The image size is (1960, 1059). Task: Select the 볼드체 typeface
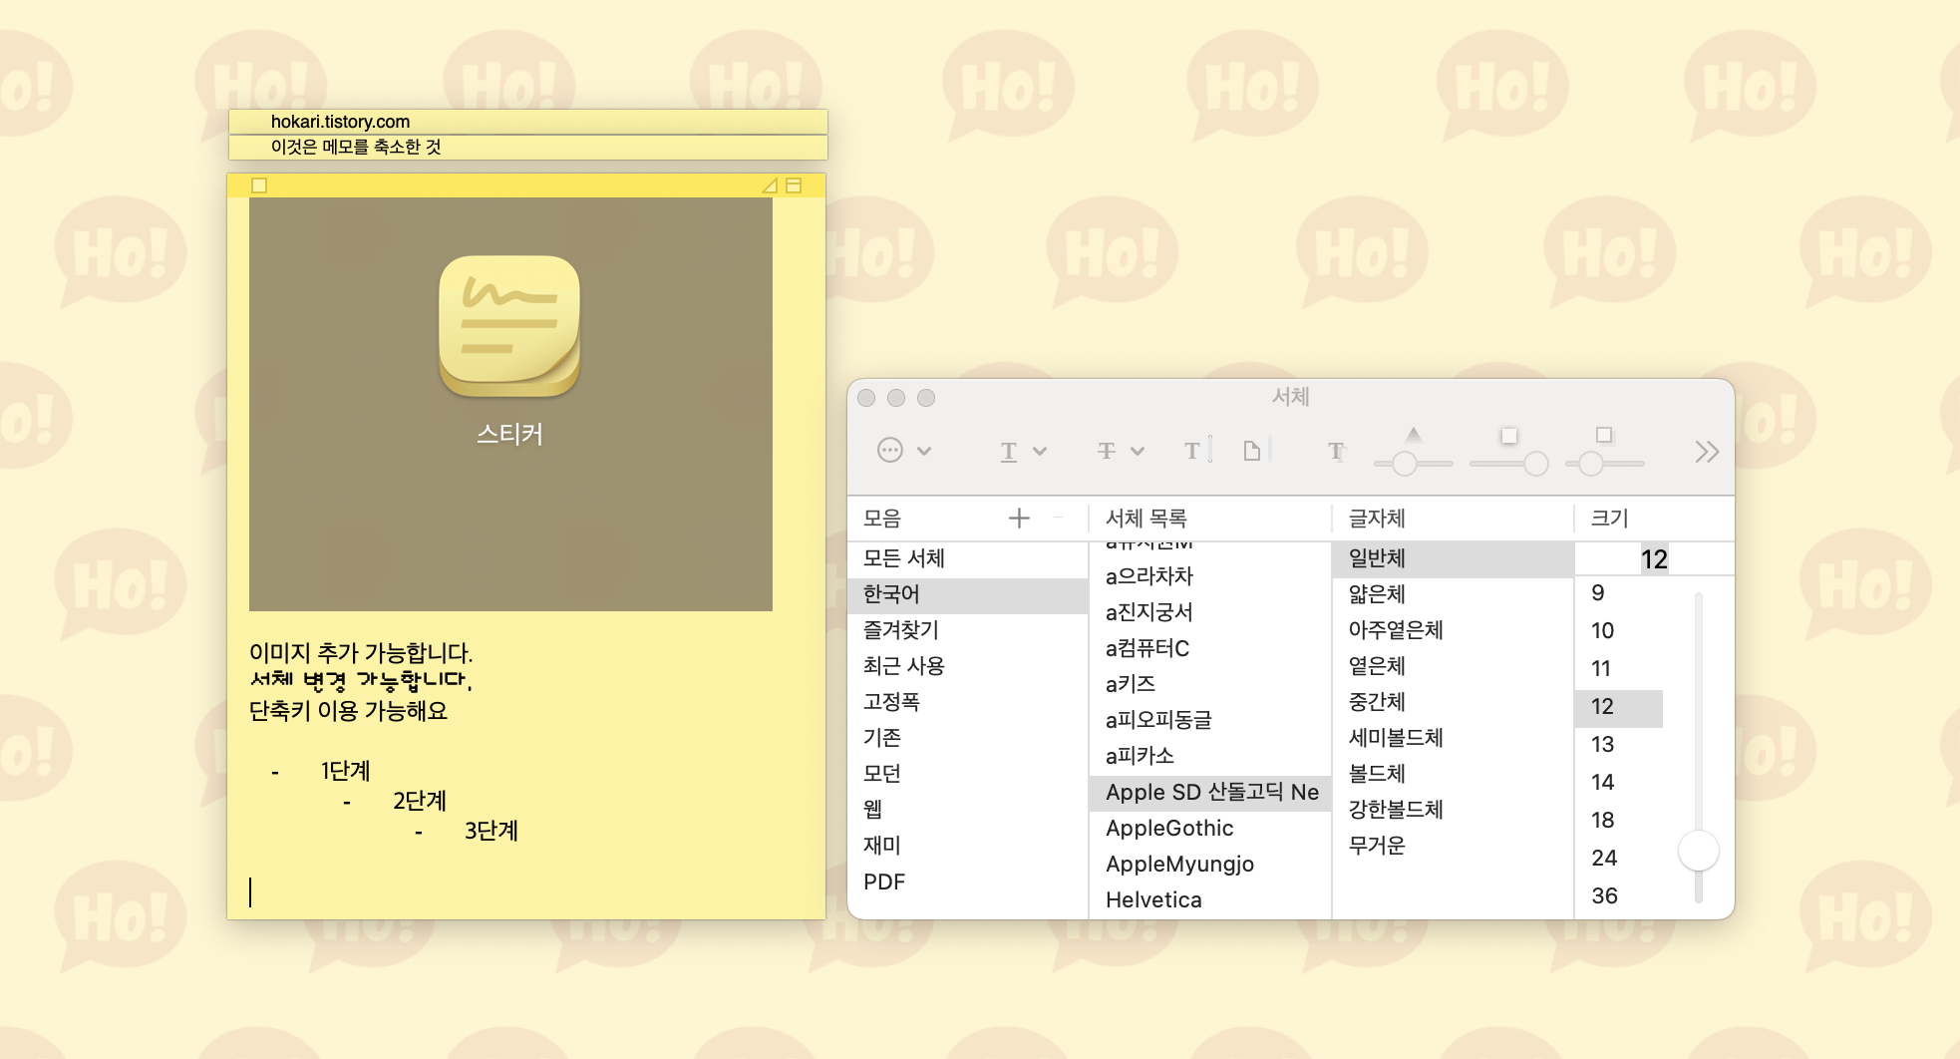pyautogui.click(x=1453, y=774)
